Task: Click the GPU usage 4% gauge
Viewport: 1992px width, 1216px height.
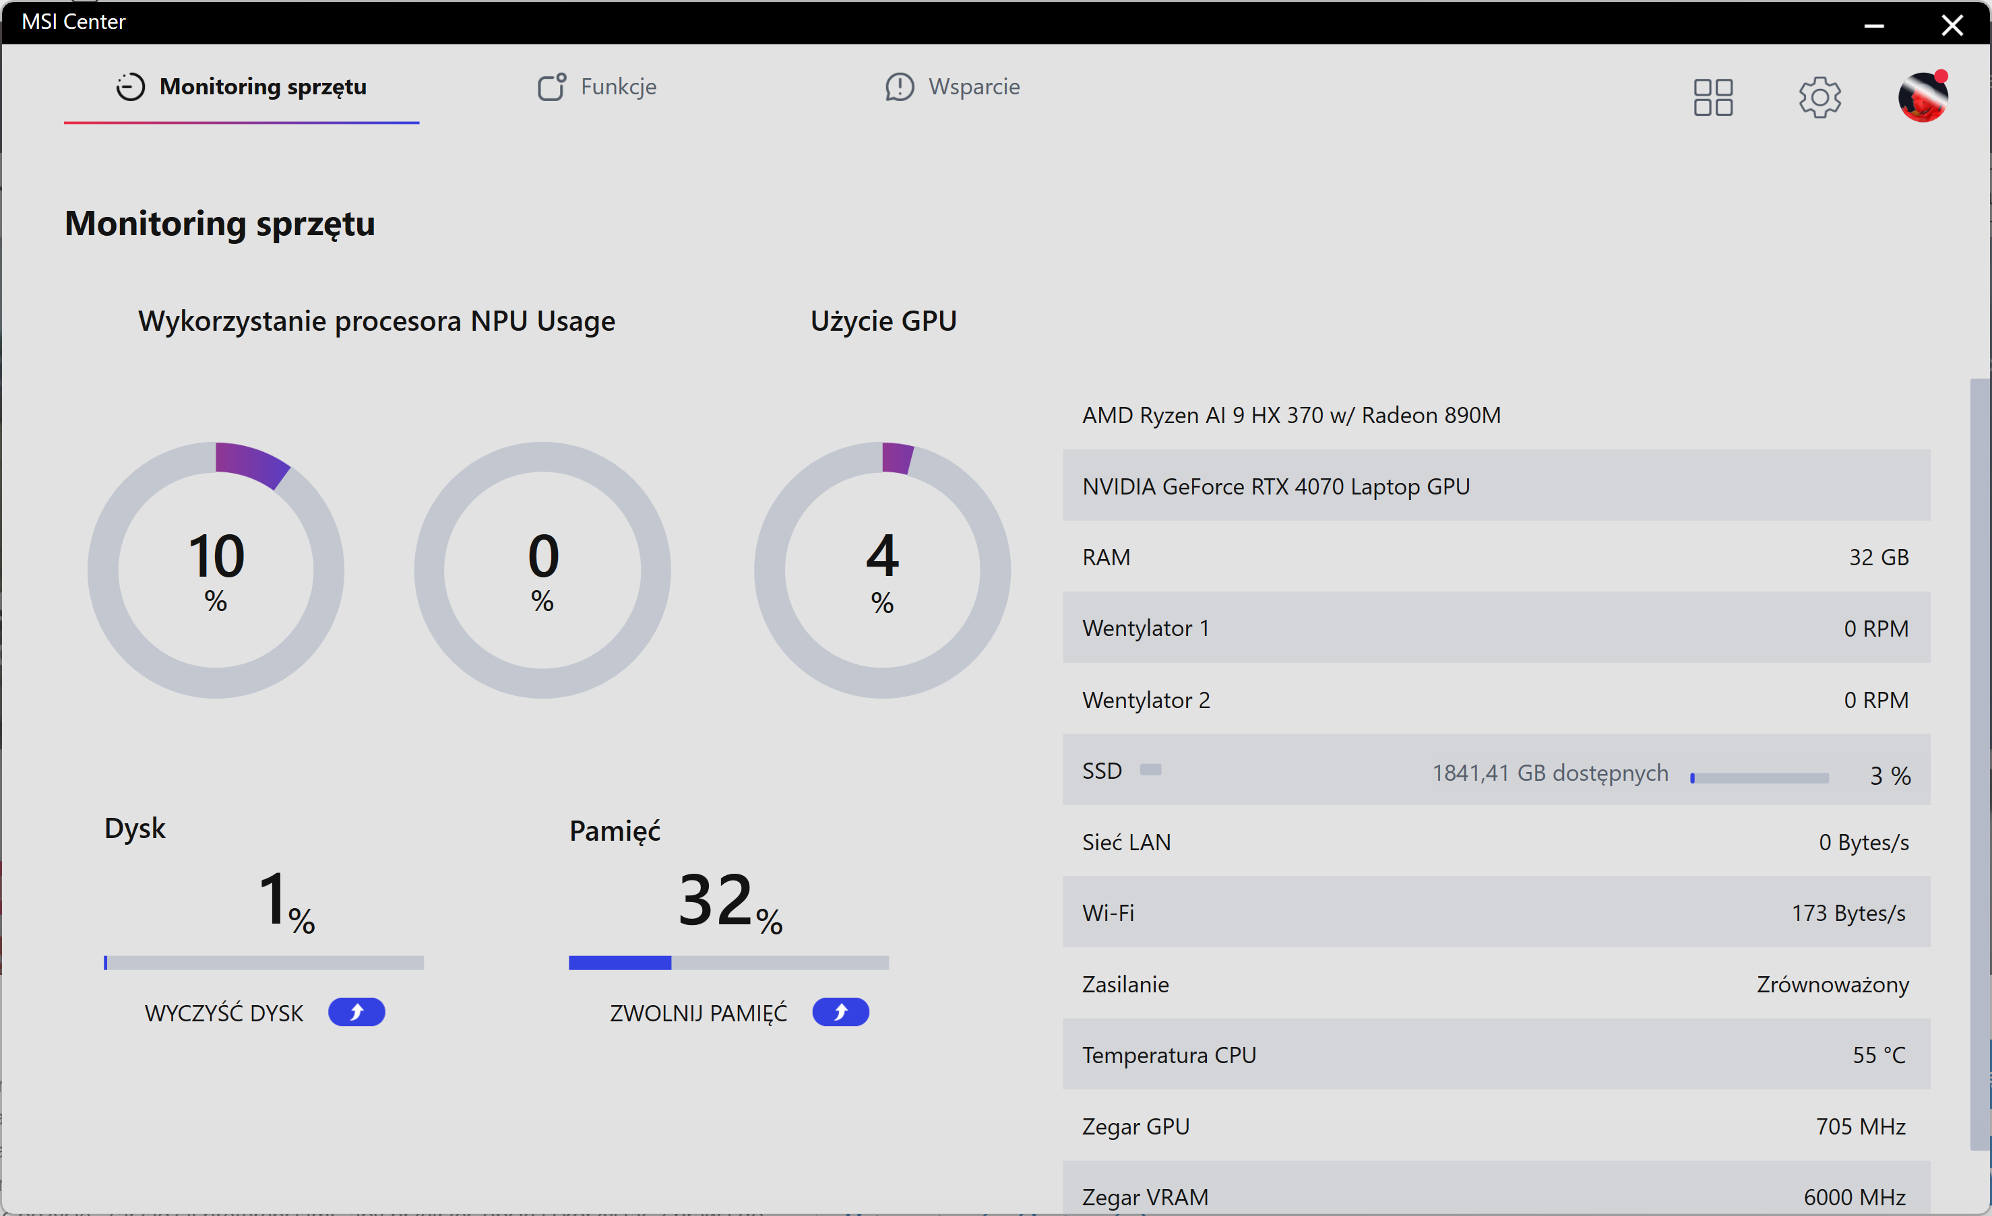Action: [883, 571]
